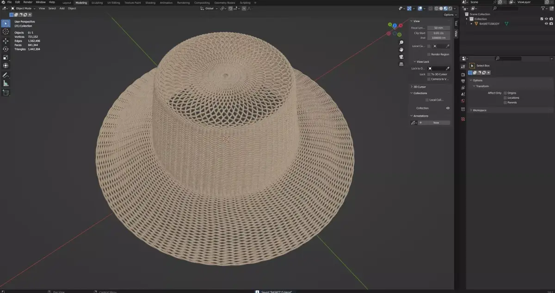
Task: Open the Object Mode dropdown
Action: click(x=23, y=8)
